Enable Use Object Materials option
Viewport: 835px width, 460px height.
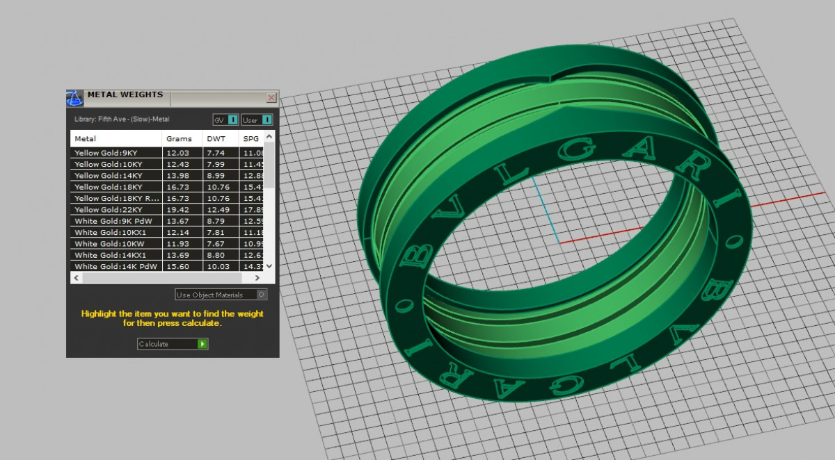(262, 295)
